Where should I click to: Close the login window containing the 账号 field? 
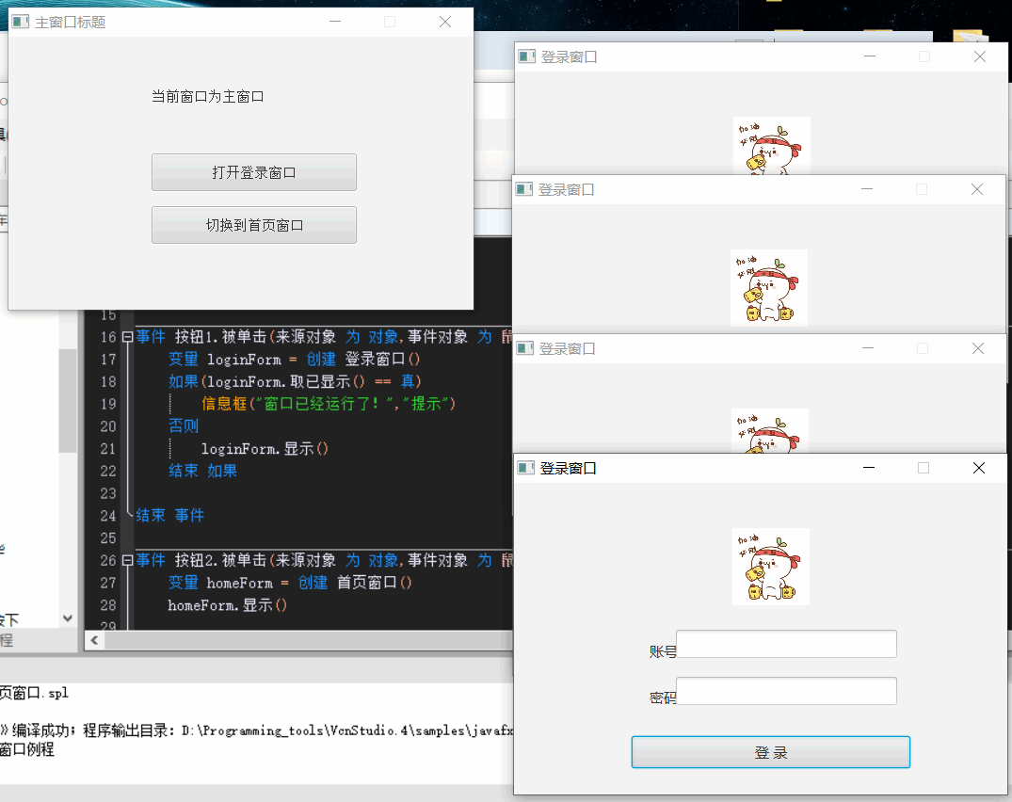tap(978, 468)
